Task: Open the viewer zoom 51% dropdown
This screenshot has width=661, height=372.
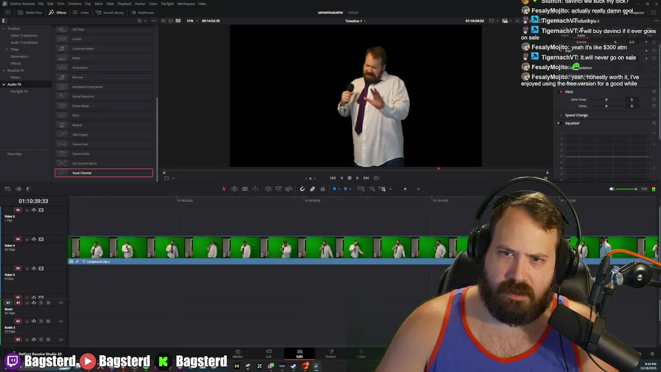Action: point(192,21)
